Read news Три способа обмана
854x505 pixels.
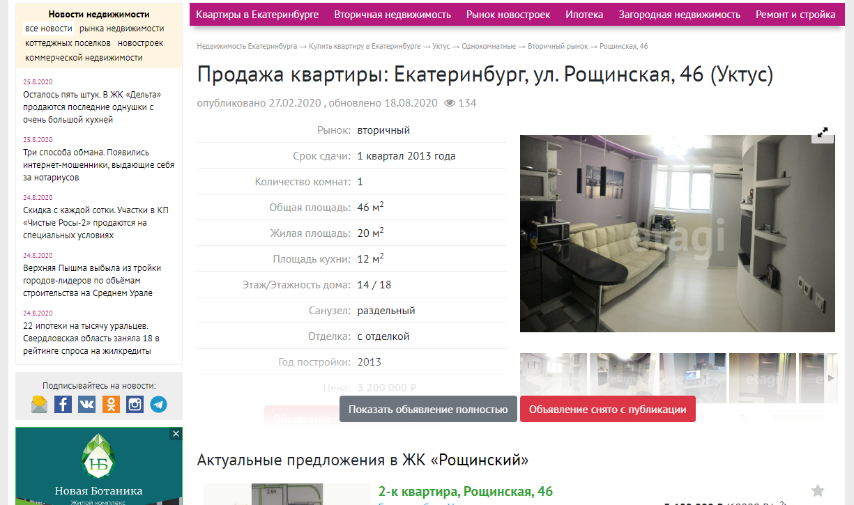(x=98, y=165)
